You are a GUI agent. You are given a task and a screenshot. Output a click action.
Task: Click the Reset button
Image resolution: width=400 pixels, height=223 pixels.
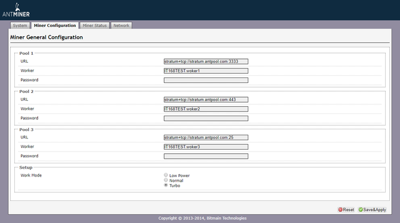tap(346, 210)
